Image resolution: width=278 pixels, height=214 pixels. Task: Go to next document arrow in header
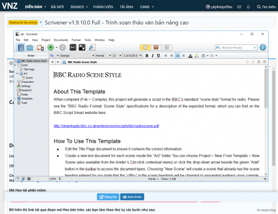(x=253, y=62)
